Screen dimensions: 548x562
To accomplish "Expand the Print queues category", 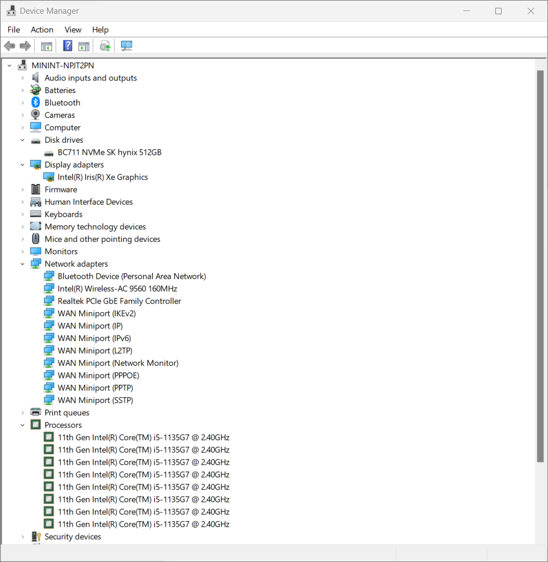I will point(23,413).
